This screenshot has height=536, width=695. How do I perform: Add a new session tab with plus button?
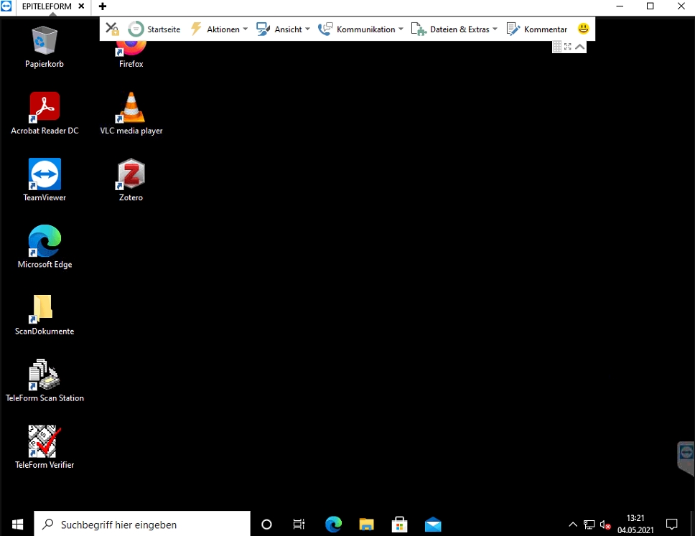pyautogui.click(x=103, y=6)
